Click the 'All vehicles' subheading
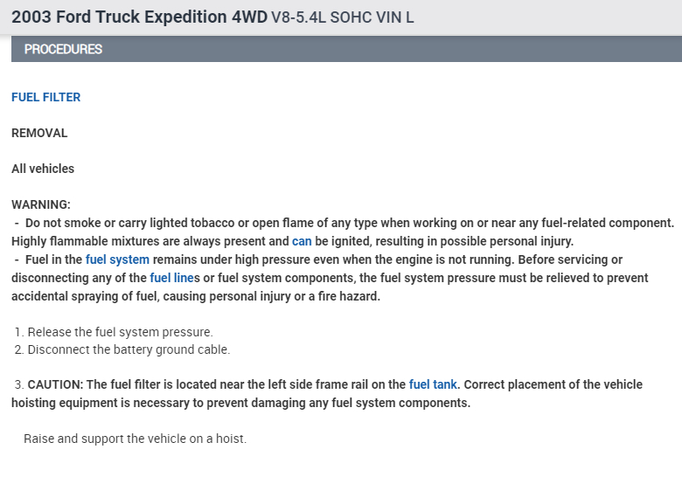Screen dimensions: 682x477 [43, 169]
